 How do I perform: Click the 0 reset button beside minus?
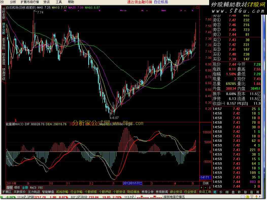[209, 188]
